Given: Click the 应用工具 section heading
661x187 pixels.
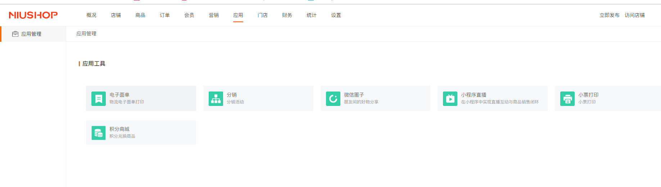Looking at the screenshot, I should [x=94, y=64].
